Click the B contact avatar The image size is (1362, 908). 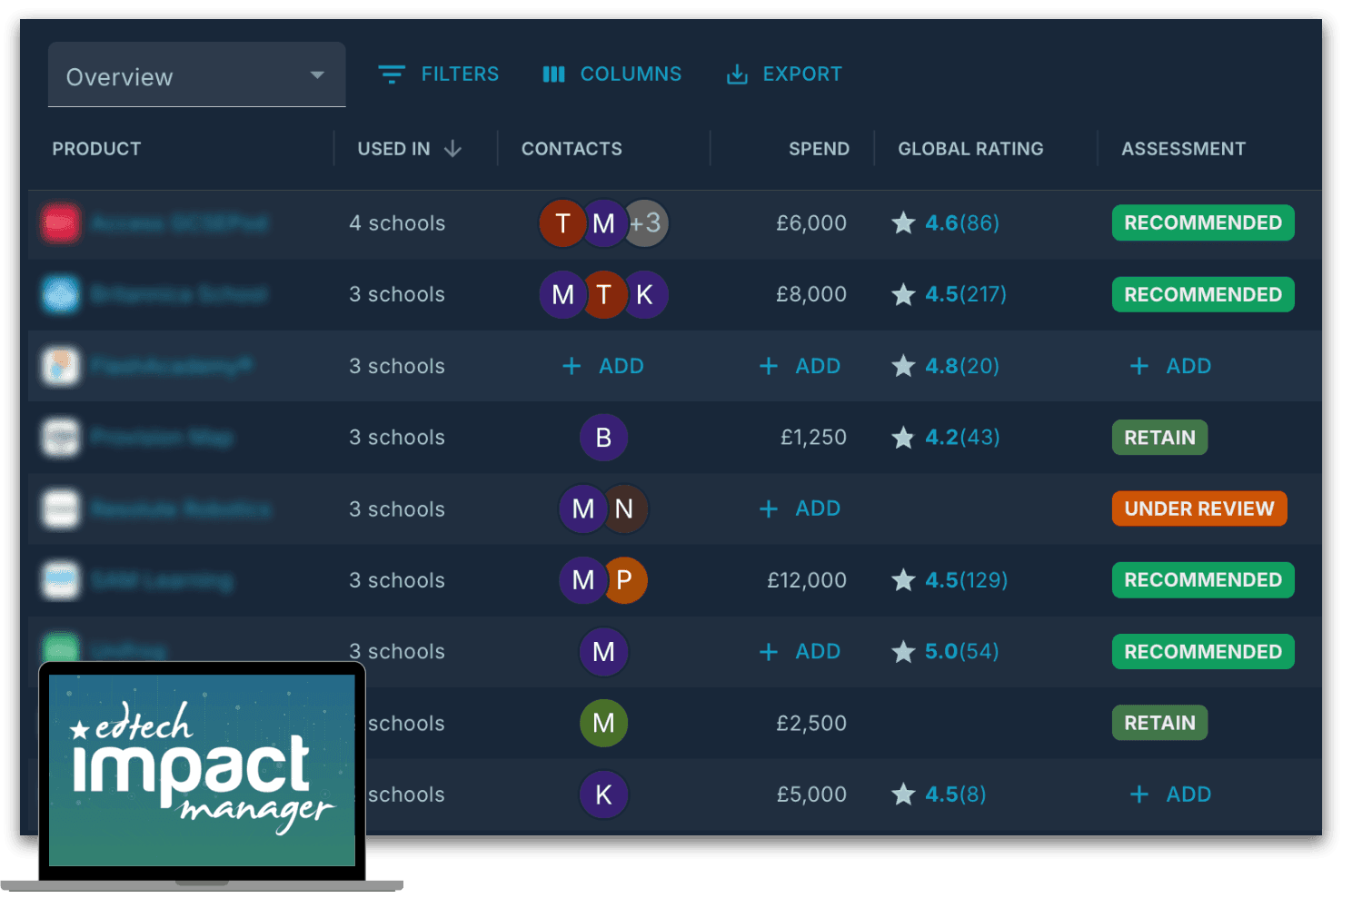(x=604, y=438)
